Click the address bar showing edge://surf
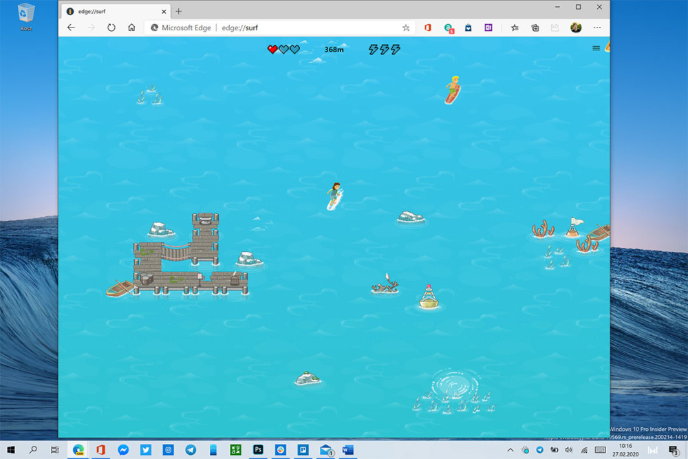 coord(279,28)
